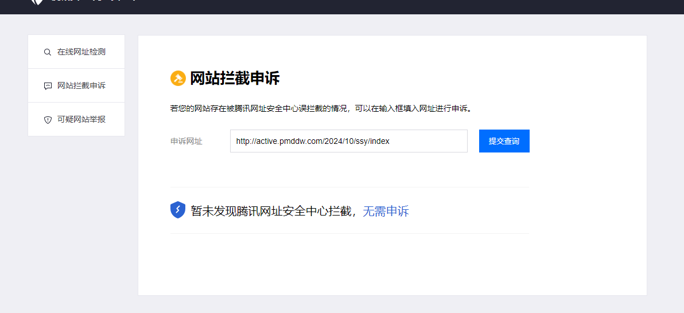The width and height of the screenshot is (684, 313).
Task: Click the speech bubble icon beside 网站拦截申诉
Action: click(x=48, y=86)
